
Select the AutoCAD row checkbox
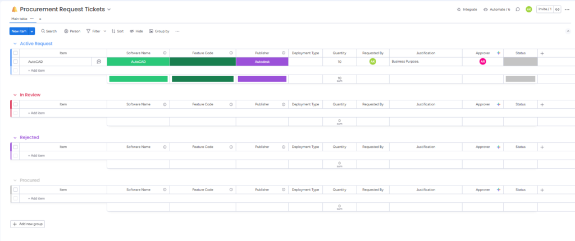(x=16, y=62)
